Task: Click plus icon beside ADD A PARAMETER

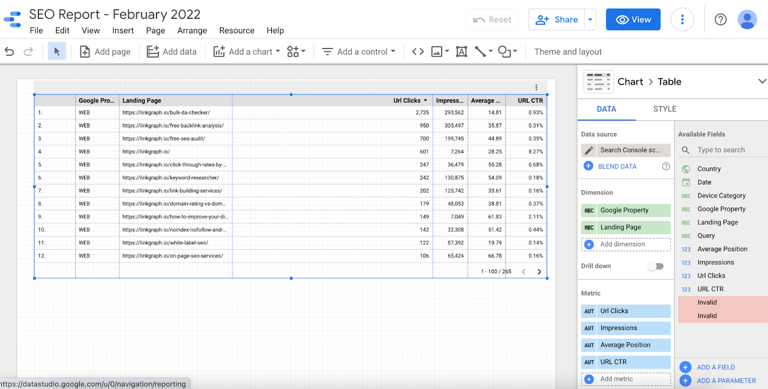Action: tap(685, 381)
